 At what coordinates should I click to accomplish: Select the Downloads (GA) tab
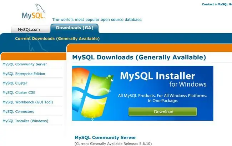click(75, 28)
